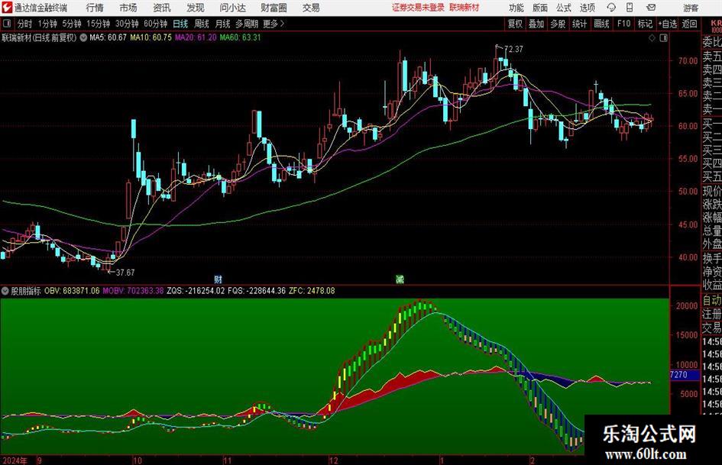Open the 多周期 multi-period view
The height and width of the screenshot is (465, 722).
[247, 24]
